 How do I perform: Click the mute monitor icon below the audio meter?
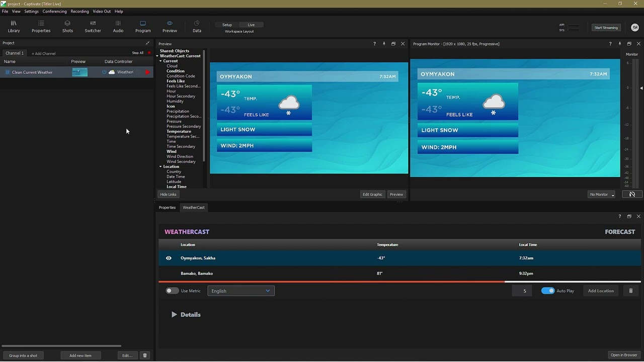pyautogui.click(x=632, y=194)
